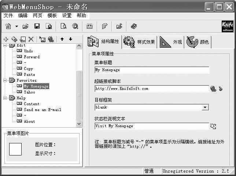Viewport: 236px width, 176px height.
Task: Open the 目标框架 dropdown list
Action: pyautogui.click(x=205, y=107)
